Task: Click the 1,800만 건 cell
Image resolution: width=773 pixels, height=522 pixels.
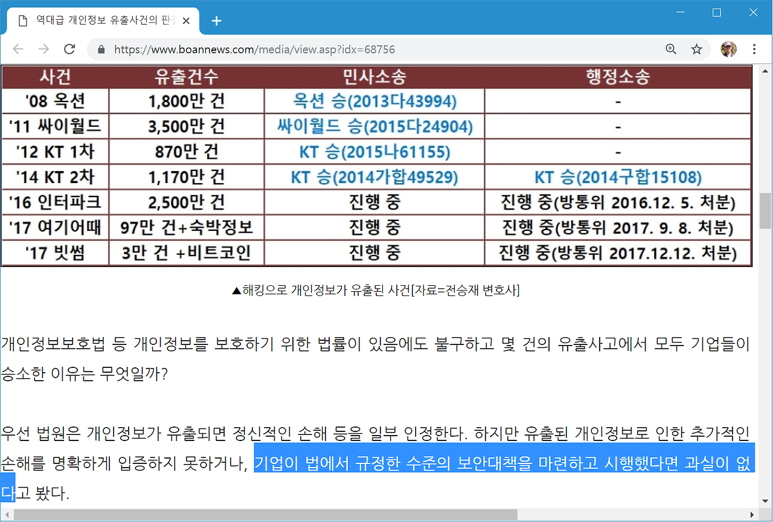Action: pyautogui.click(x=187, y=101)
